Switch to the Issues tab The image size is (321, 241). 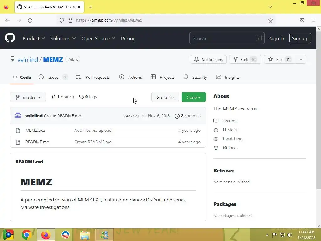53,77
